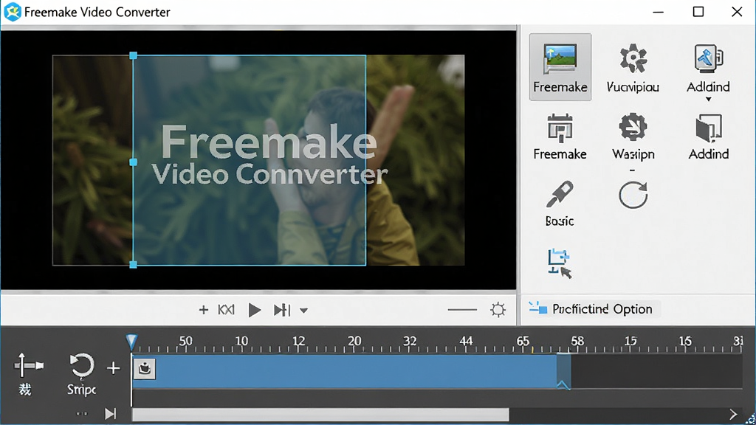This screenshot has height=425, width=756.
Task: Click the clip thumbnail icon on timeline
Action: tap(144, 369)
